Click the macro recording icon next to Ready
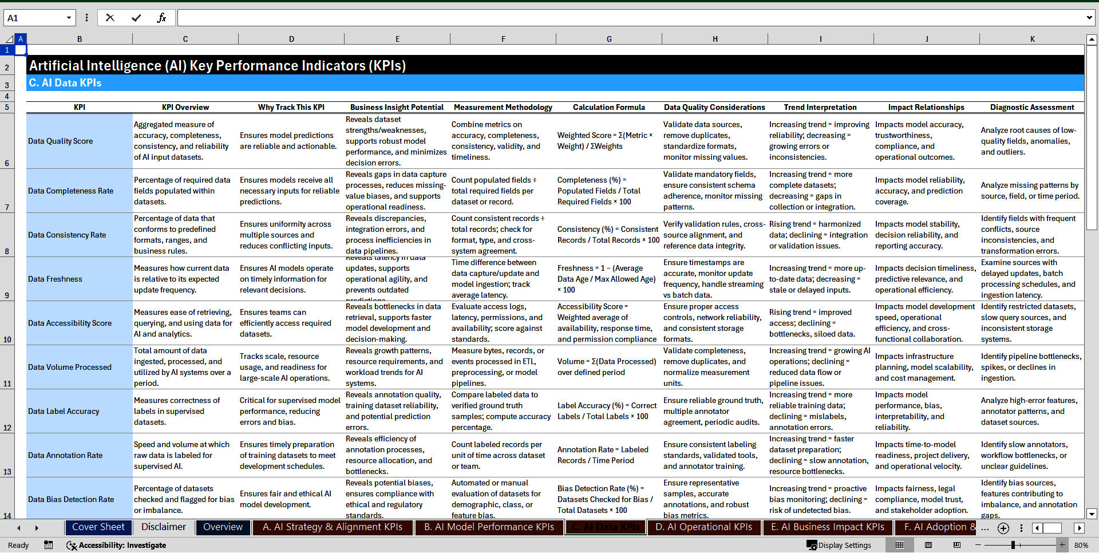Screen dimensions: 1099x553 (x=49, y=545)
